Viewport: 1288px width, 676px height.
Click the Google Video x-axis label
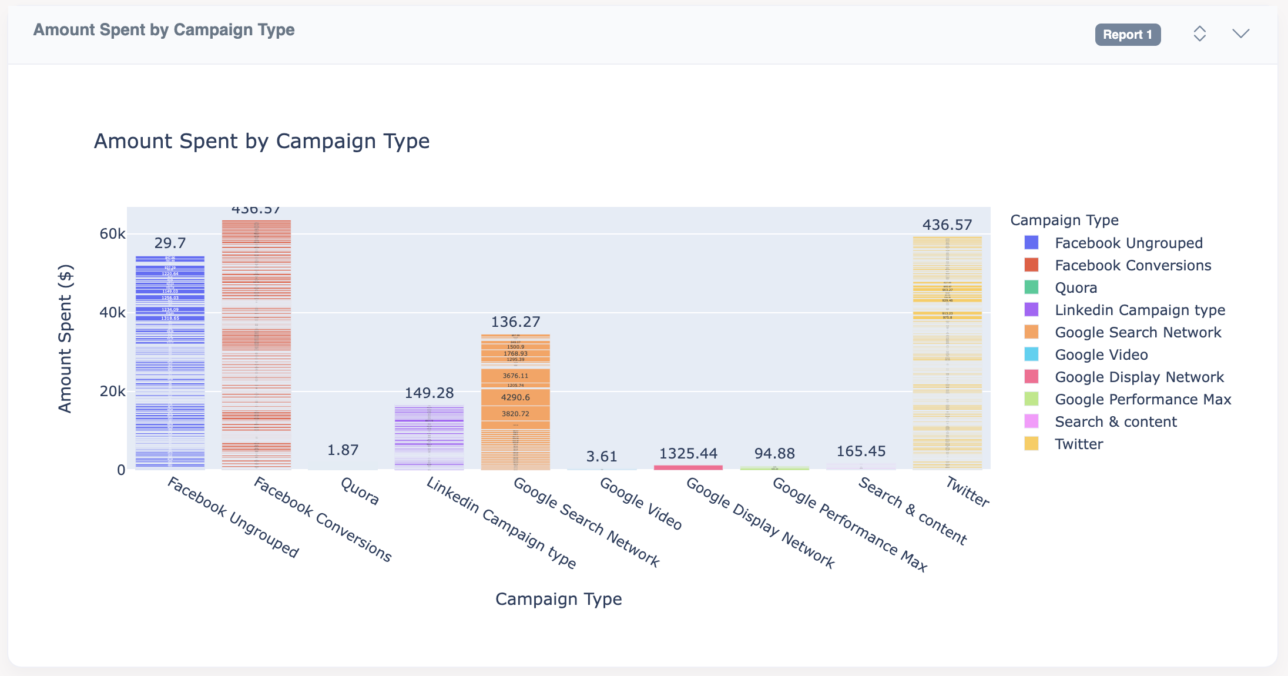640,504
